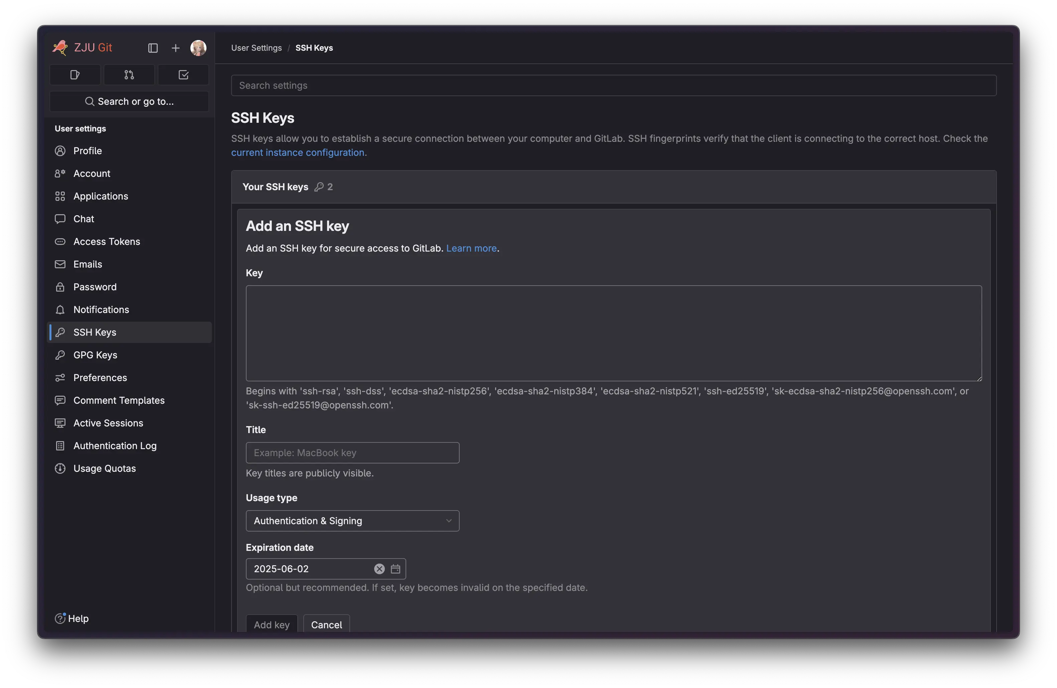Click the Help question-mark icon
This screenshot has height=688, width=1057.
pyautogui.click(x=59, y=618)
